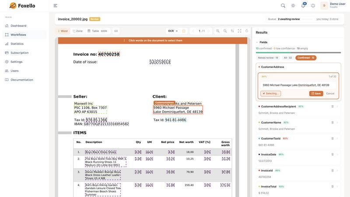The width and height of the screenshot is (350, 197).
Task: Delete the InvoiceTotal field
Action: [332, 186]
